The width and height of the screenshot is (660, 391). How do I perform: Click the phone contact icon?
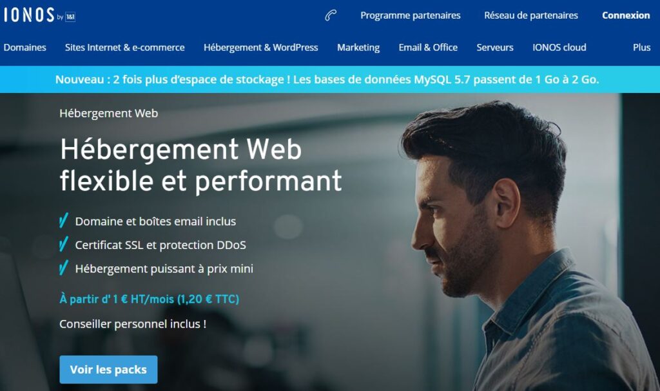(331, 15)
